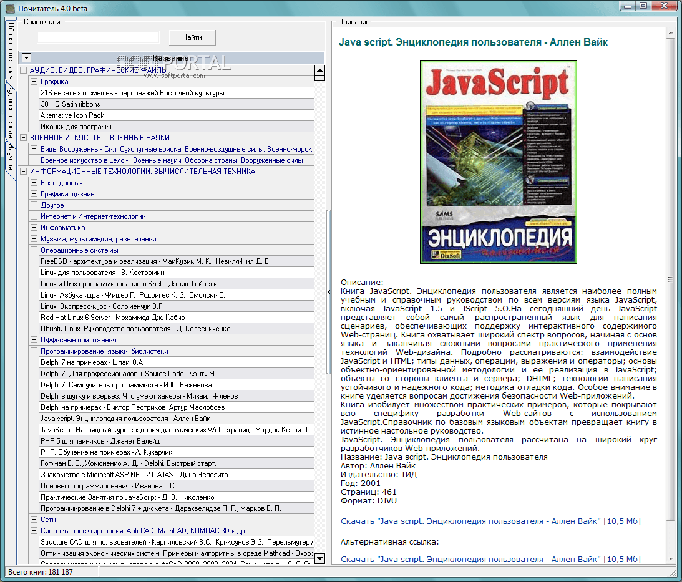Expand the Графика, дизайн node
The width and height of the screenshot is (682, 582).
tap(34, 194)
